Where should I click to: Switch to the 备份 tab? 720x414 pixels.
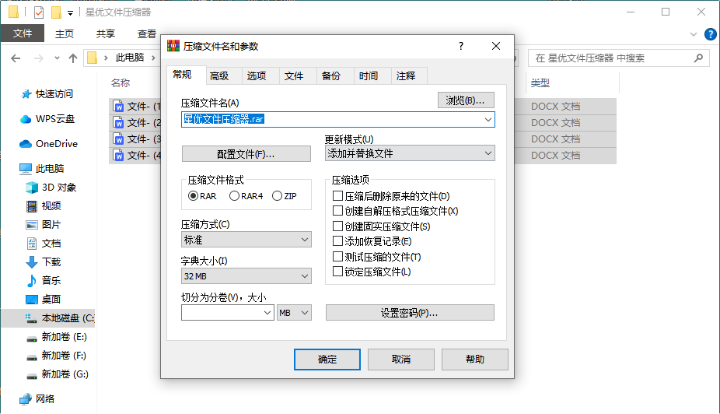click(x=330, y=75)
